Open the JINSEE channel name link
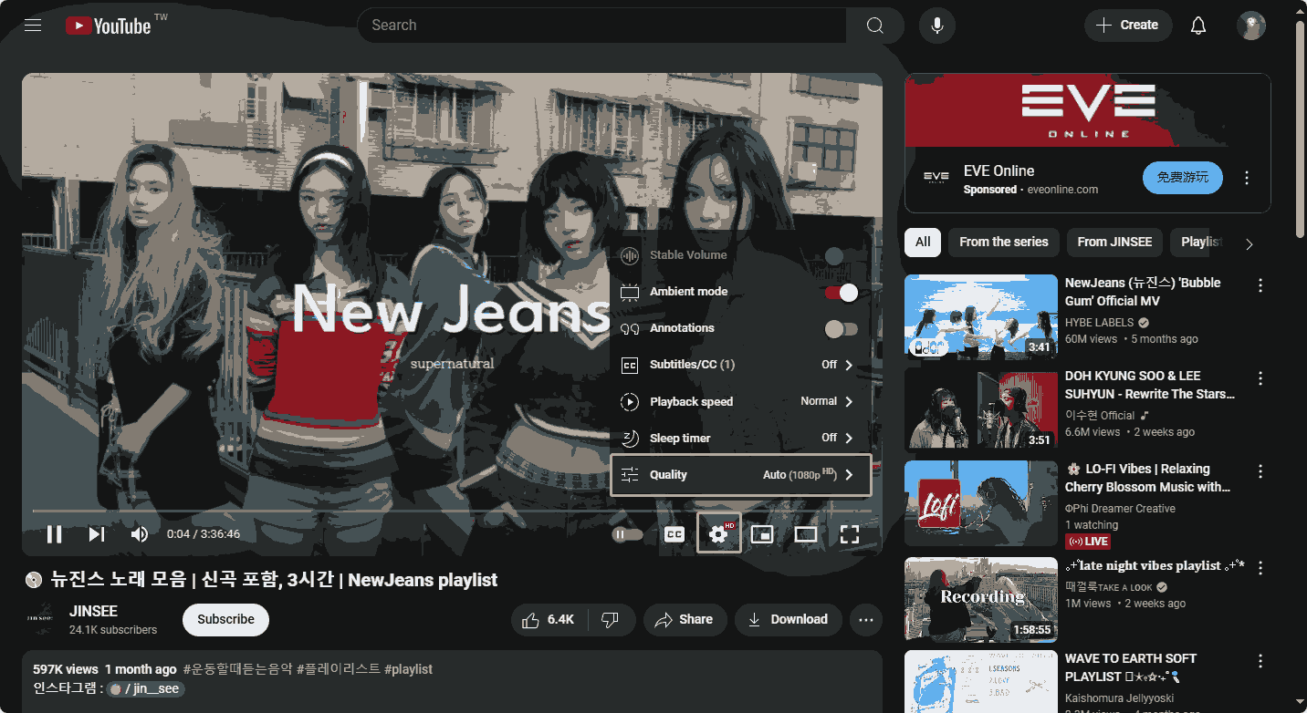This screenshot has height=713, width=1307. coord(93,612)
